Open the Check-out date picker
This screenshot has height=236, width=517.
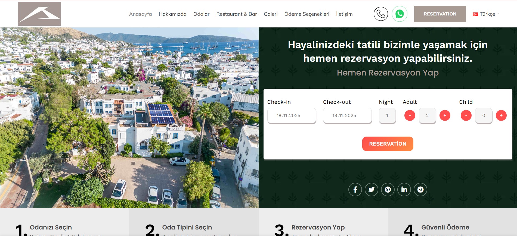[x=347, y=115]
